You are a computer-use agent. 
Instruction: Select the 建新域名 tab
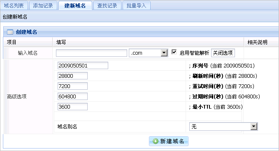[x=75, y=5]
